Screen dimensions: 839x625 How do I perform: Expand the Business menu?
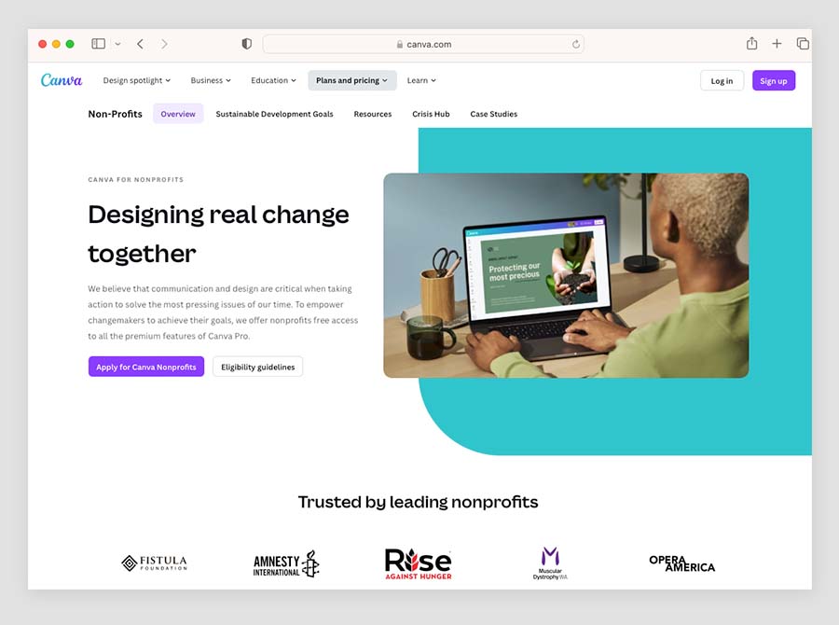211,80
